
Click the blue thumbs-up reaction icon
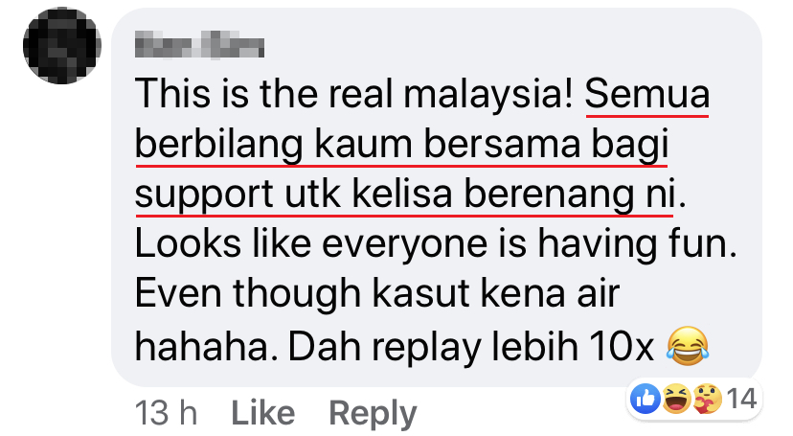(x=646, y=399)
